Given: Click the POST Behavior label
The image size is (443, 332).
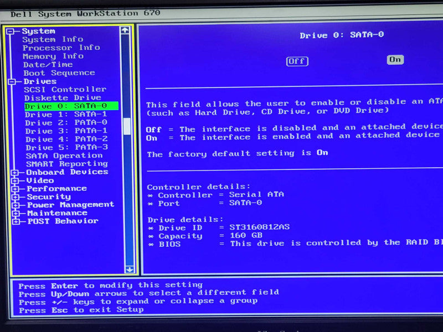Looking at the screenshot, I should pos(63,221).
